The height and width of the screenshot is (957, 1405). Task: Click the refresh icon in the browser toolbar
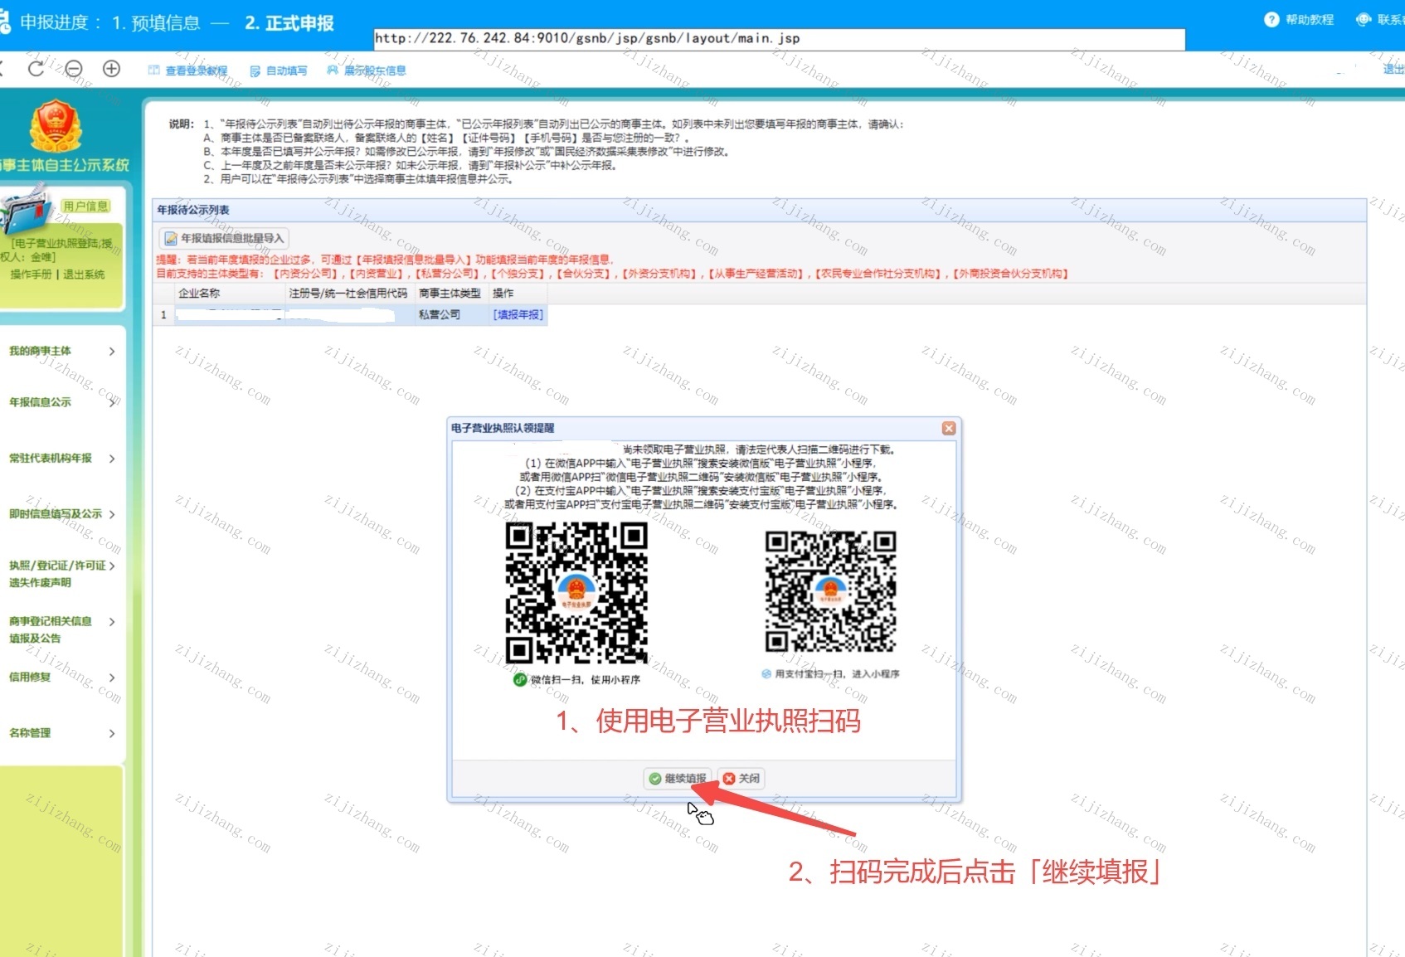pos(36,69)
